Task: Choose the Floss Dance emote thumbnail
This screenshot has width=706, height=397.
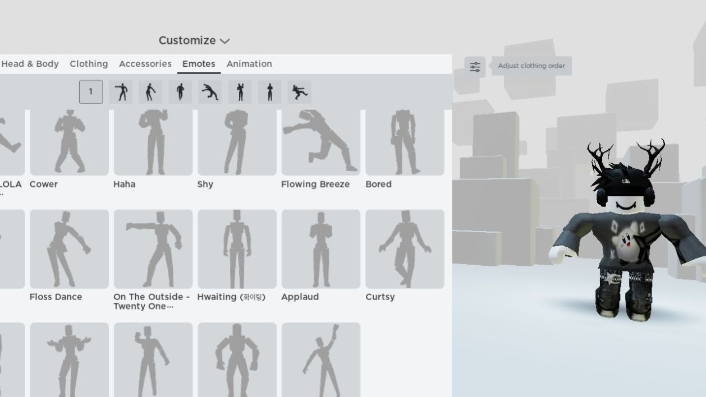Action: tap(69, 249)
